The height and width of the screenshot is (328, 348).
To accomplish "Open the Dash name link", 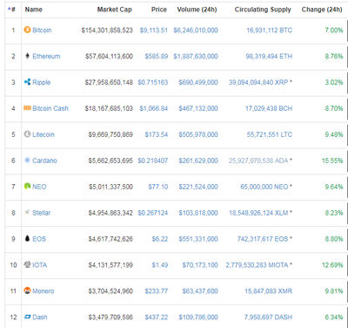I will click(x=40, y=318).
